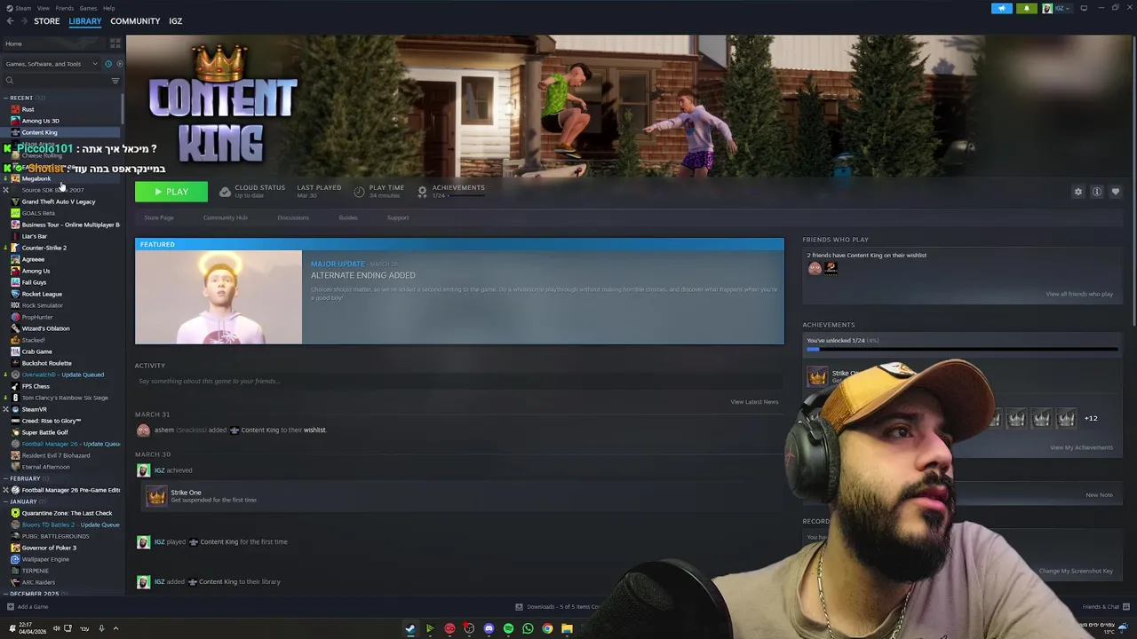Add Content King to favorites heart
1137x639 pixels.
pos(1116,192)
